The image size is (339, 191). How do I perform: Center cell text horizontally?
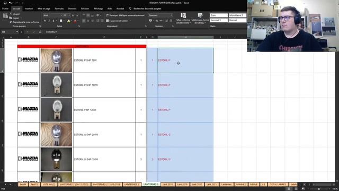click(x=88, y=21)
